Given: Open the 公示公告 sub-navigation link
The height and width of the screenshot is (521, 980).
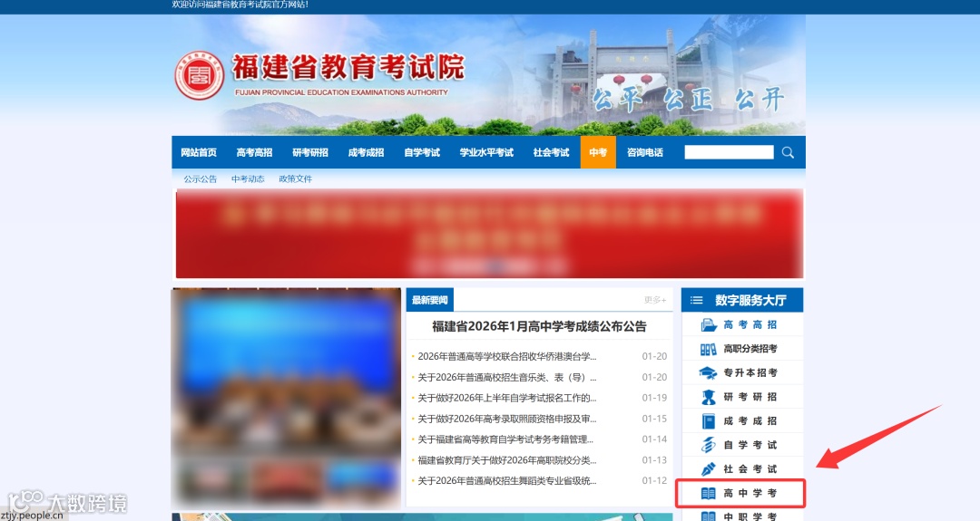Looking at the screenshot, I should click(x=200, y=179).
